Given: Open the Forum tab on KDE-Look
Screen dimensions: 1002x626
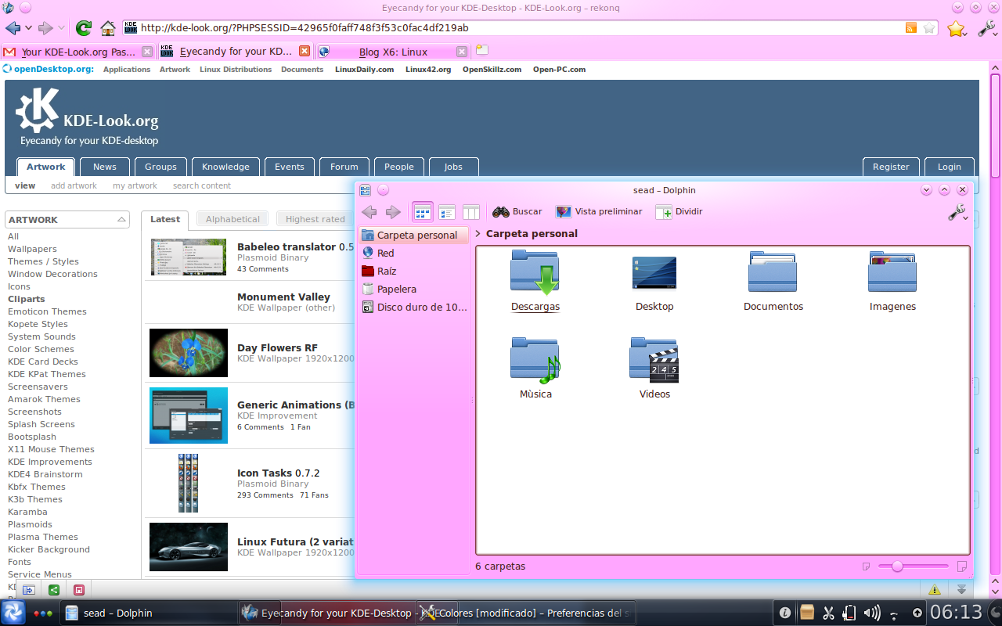Looking at the screenshot, I should (x=344, y=167).
